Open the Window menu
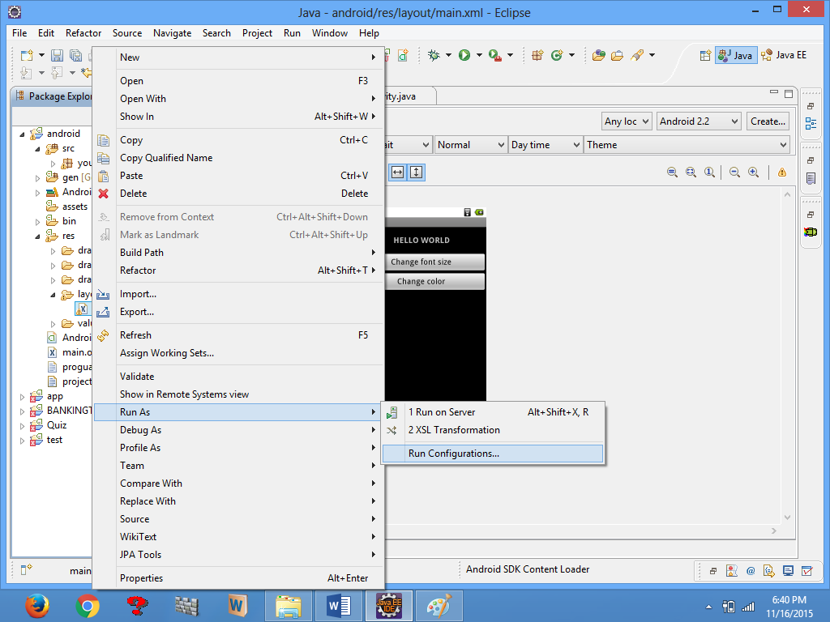This screenshot has width=830, height=622. tap(330, 33)
